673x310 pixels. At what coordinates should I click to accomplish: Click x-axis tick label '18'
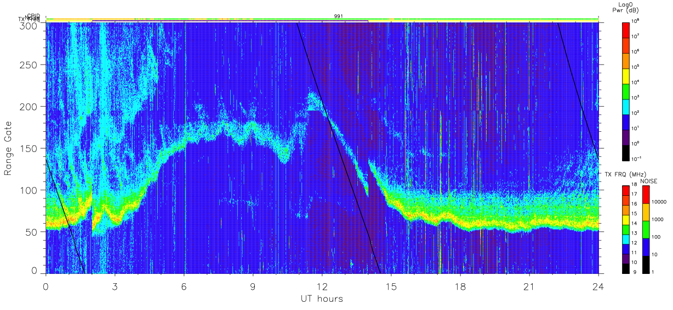(x=460, y=286)
